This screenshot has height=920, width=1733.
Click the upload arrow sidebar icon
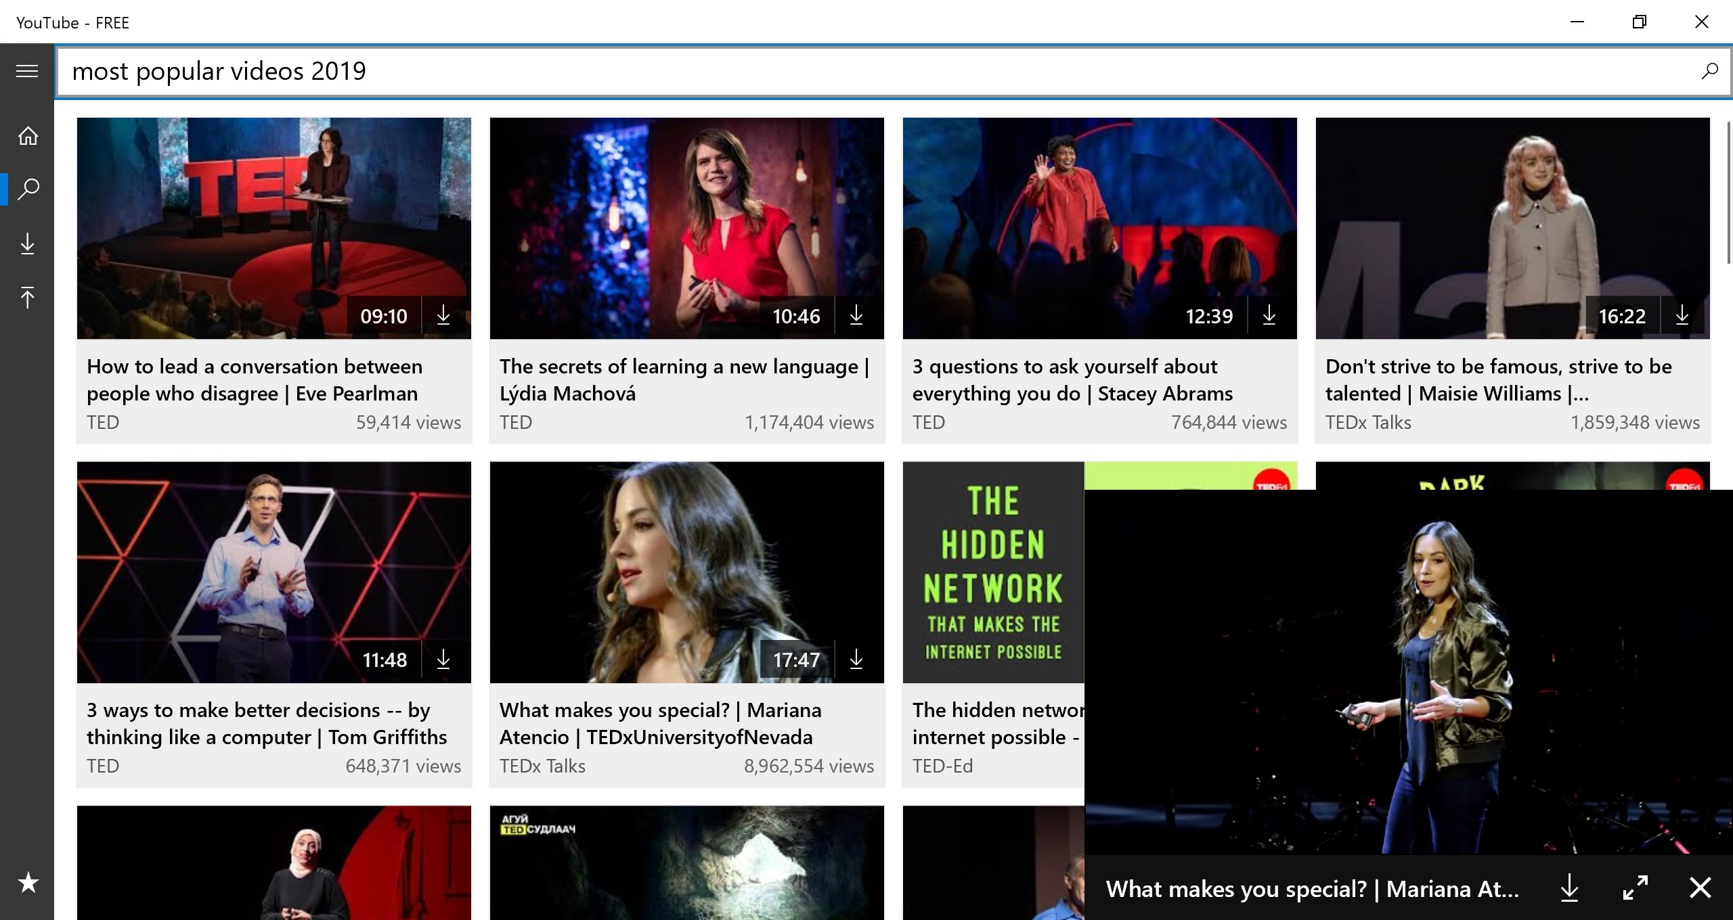[28, 297]
